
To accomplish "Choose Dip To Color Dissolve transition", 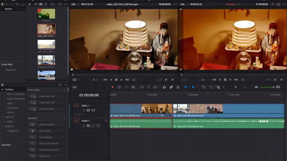I will coord(47,143).
